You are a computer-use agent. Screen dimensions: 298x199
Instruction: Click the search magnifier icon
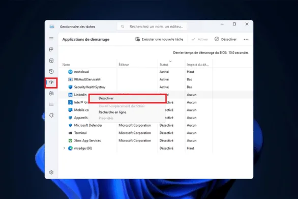point(123,26)
